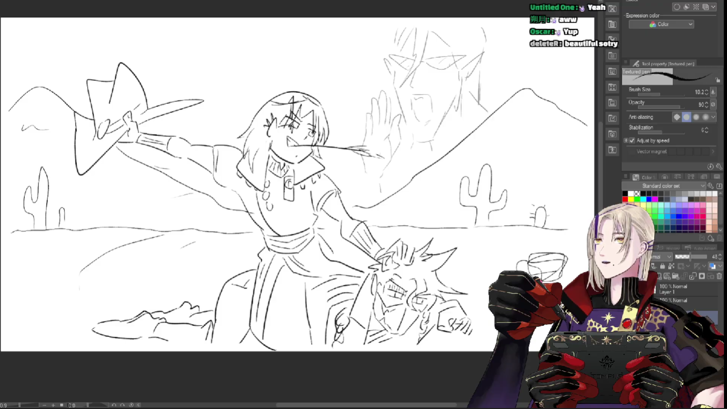Click the half-filled circle tone effect icon
Image resolution: width=727 pixels, height=409 pixels.
(687, 7)
